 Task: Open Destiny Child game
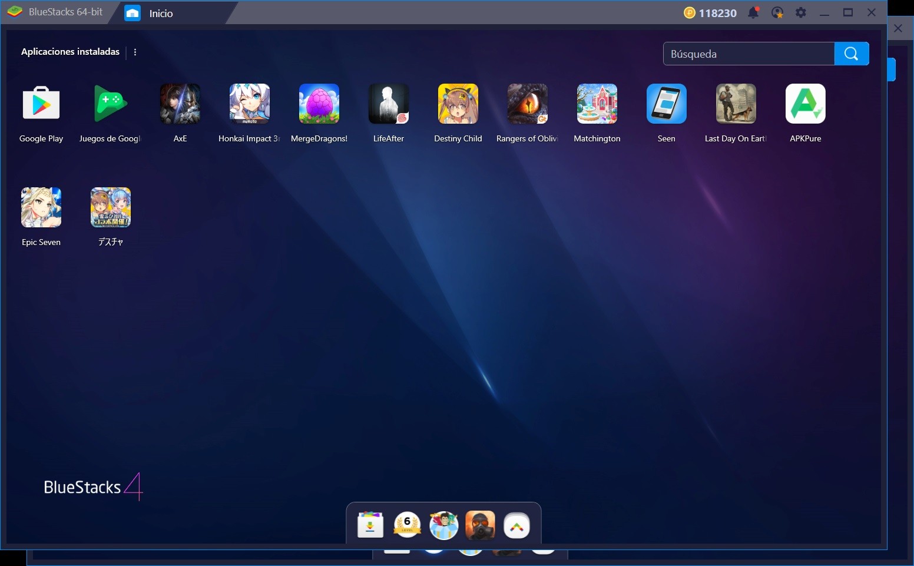(x=458, y=104)
